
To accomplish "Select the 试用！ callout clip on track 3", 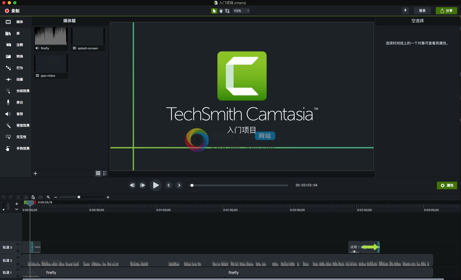I will (354, 247).
